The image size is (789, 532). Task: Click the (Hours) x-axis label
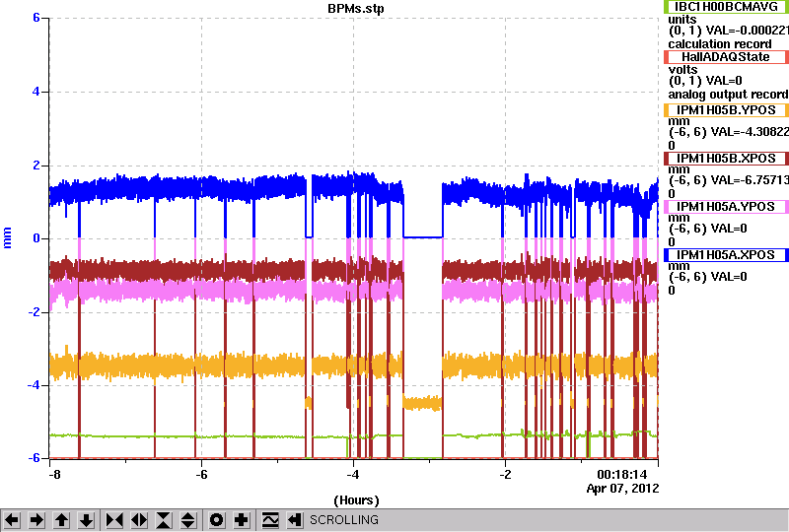[356, 500]
